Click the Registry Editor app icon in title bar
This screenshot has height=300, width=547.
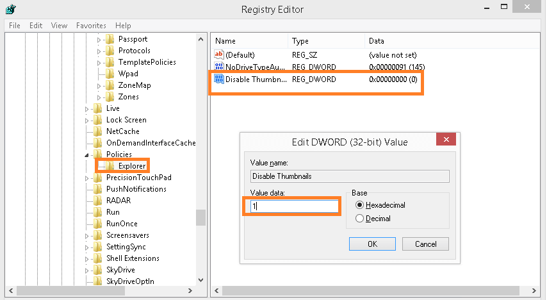point(10,9)
